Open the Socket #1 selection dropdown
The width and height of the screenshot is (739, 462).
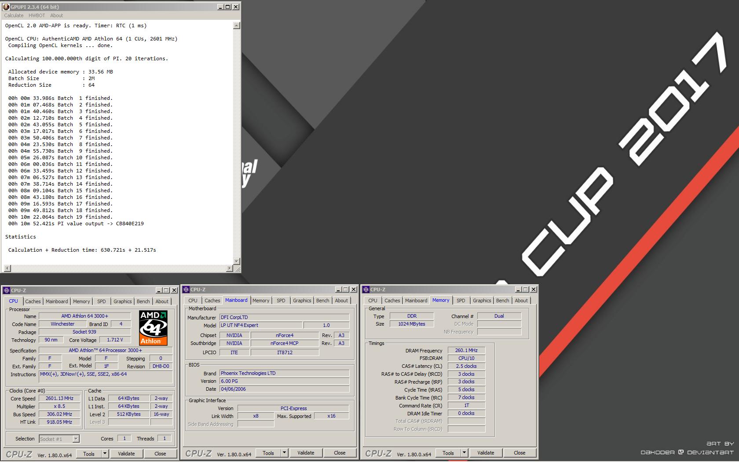point(76,439)
